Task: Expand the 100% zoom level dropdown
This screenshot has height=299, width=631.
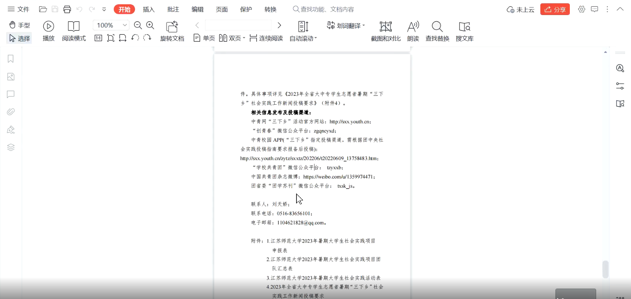Action: (x=125, y=25)
